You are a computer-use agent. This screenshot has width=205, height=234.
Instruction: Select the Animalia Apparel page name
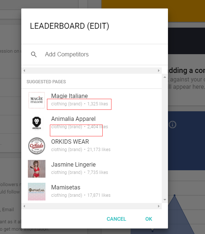point(73,119)
